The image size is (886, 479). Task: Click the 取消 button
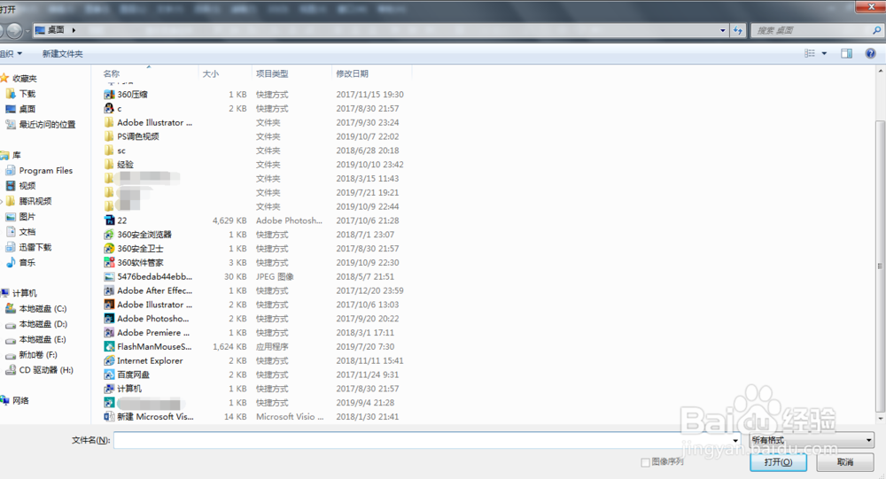(845, 462)
